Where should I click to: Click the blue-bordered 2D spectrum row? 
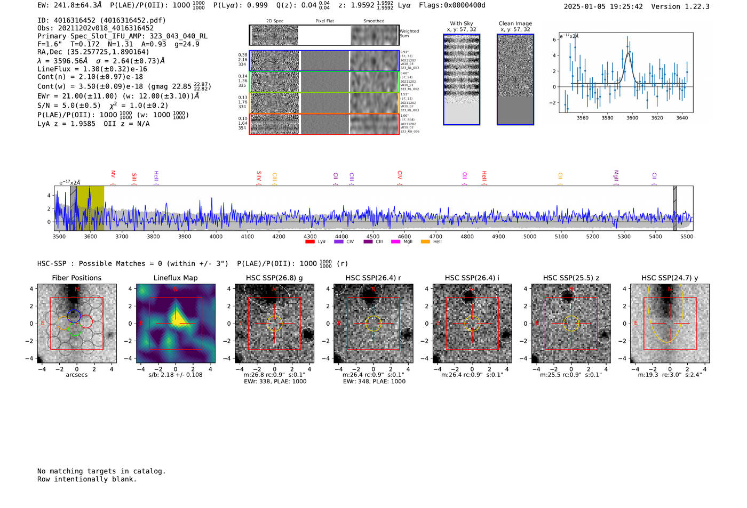[x=324, y=61]
